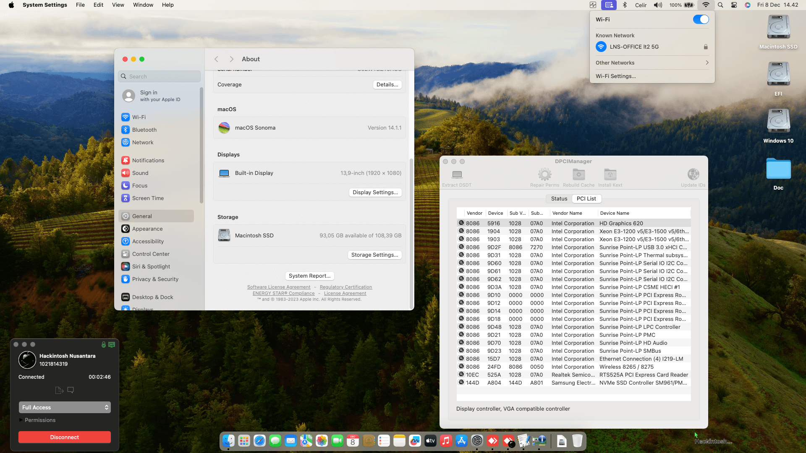
Task: Click the Settings sidebar Search field
Action: 160,77
